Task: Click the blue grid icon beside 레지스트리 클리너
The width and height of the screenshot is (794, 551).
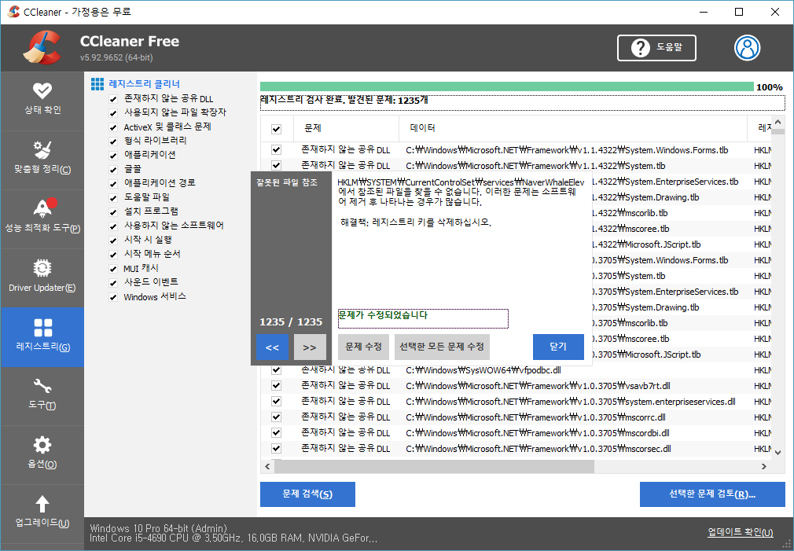Action: [x=97, y=83]
